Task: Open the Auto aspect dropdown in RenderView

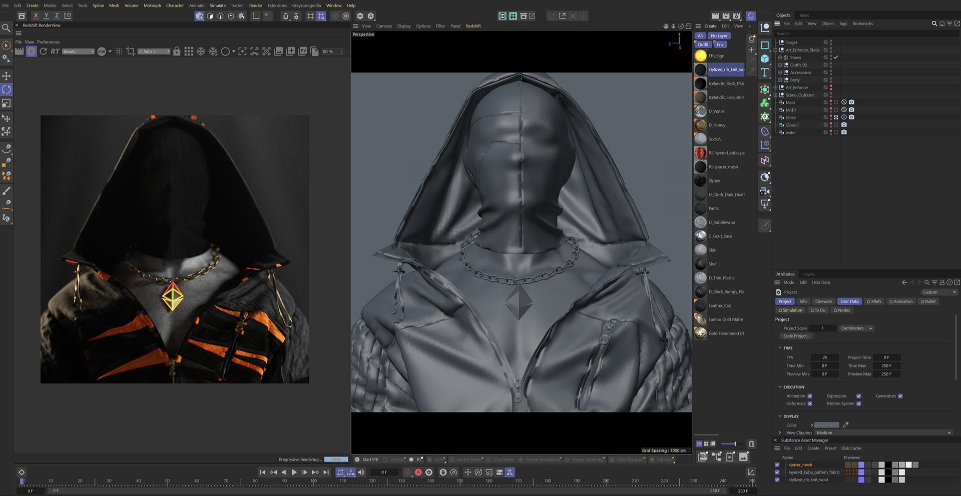Action: click(x=154, y=51)
